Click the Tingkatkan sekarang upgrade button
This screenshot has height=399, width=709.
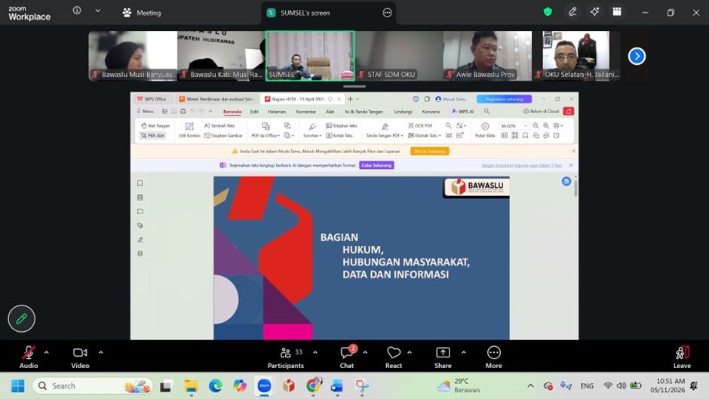click(x=504, y=99)
